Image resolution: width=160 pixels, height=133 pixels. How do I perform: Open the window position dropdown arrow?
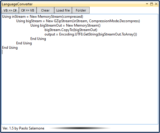pos(147,4)
